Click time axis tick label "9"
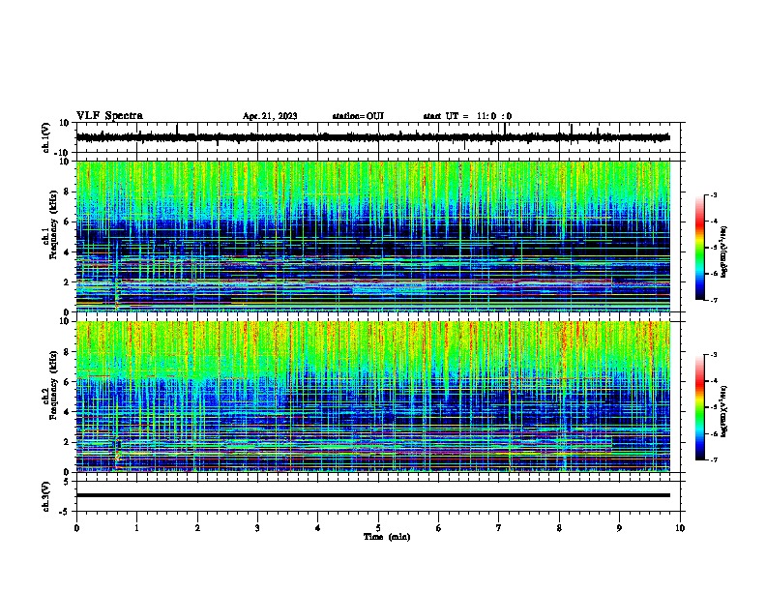The width and height of the screenshot is (766, 592). click(619, 528)
